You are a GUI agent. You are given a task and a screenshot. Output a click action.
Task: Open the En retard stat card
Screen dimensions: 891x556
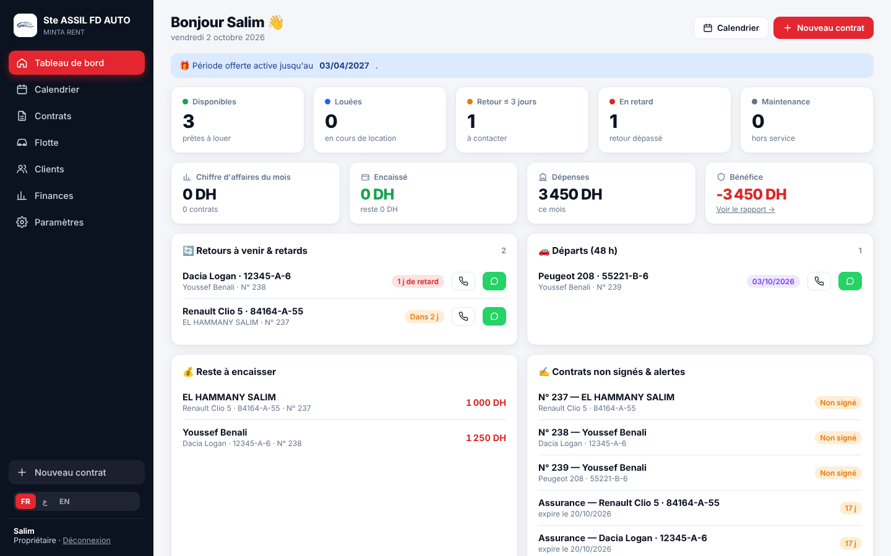point(665,120)
